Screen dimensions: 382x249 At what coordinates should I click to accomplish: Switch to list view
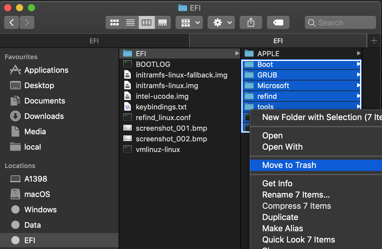(130, 22)
